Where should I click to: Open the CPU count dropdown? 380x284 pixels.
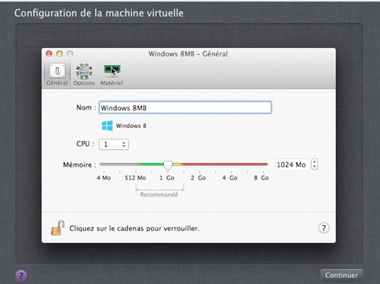click(x=114, y=144)
